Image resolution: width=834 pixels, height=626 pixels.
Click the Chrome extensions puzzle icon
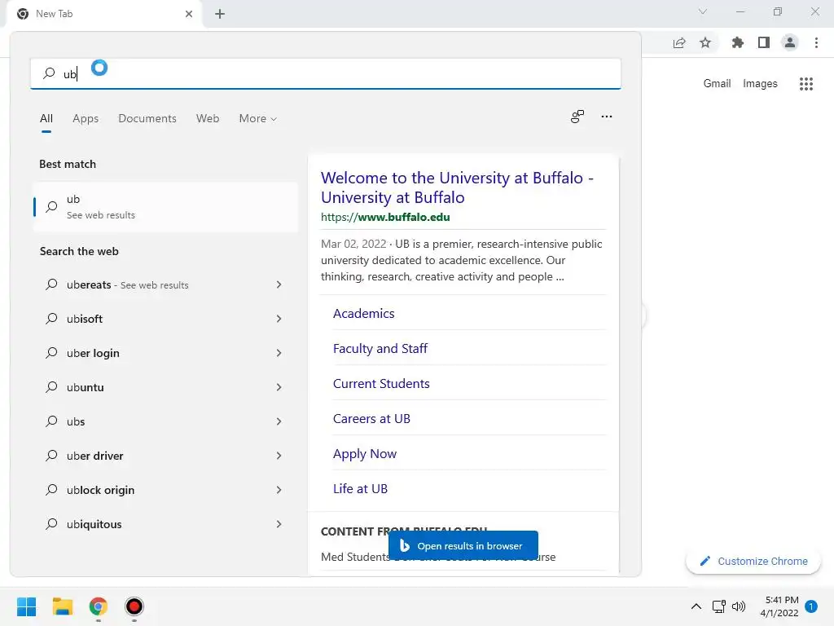(x=738, y=43)
